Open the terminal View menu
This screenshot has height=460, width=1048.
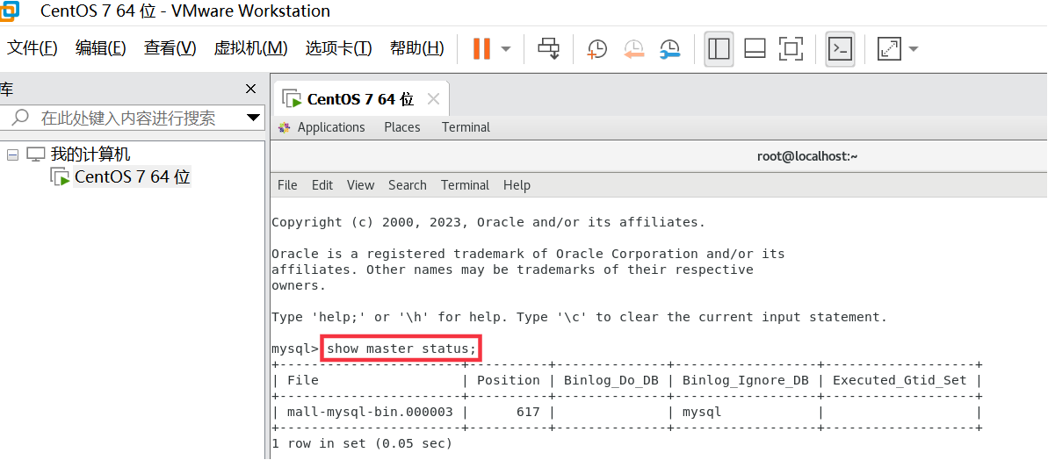pyautogui.click(x=361, y=185)
